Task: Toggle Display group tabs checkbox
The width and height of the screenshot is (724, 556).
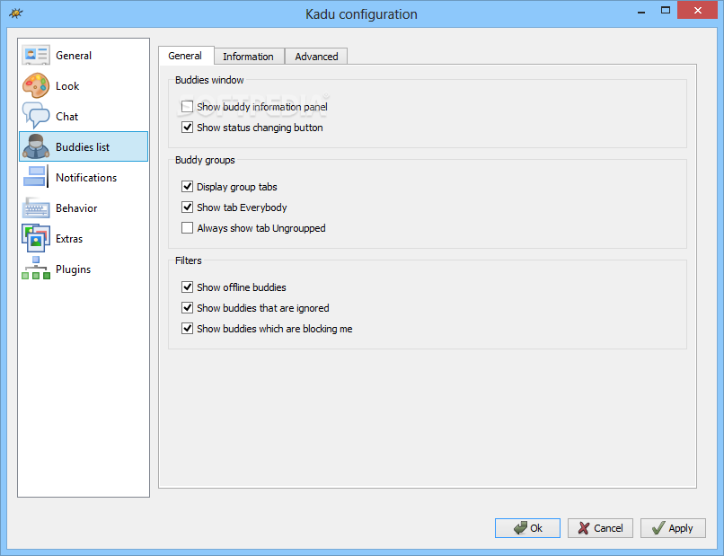Action: point(187,187)
